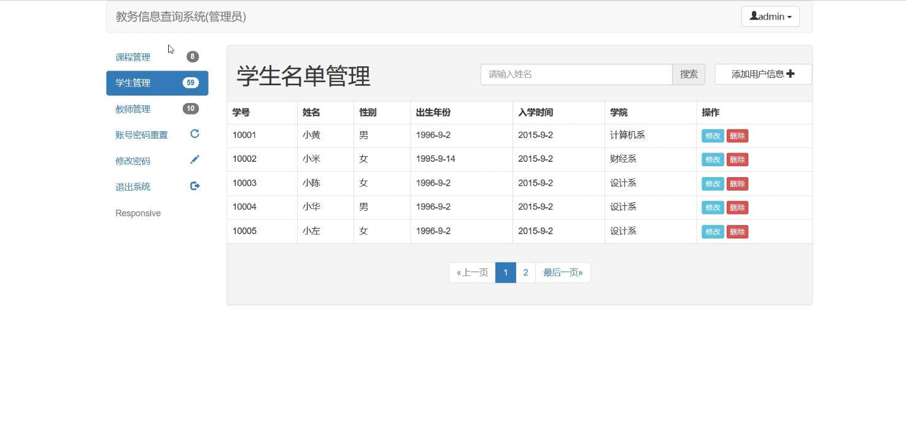Modify student 10004 小华

tap(713, 207)
